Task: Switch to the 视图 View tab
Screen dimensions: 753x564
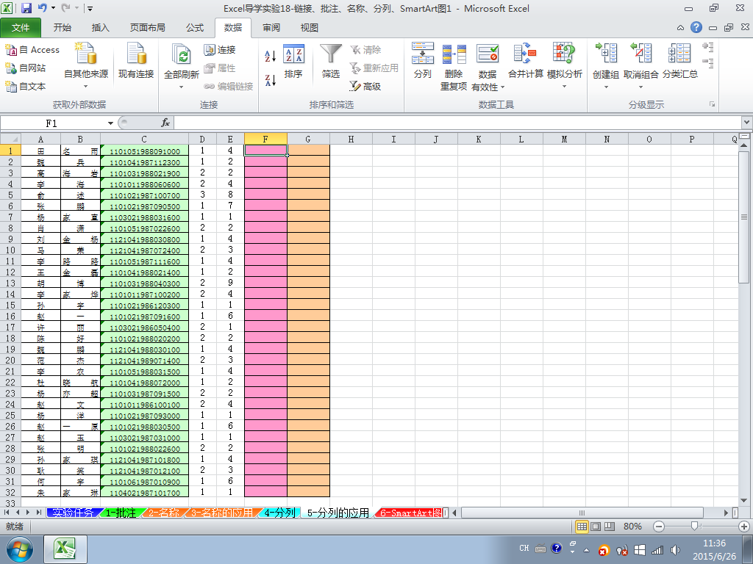Action: point(310,28)
